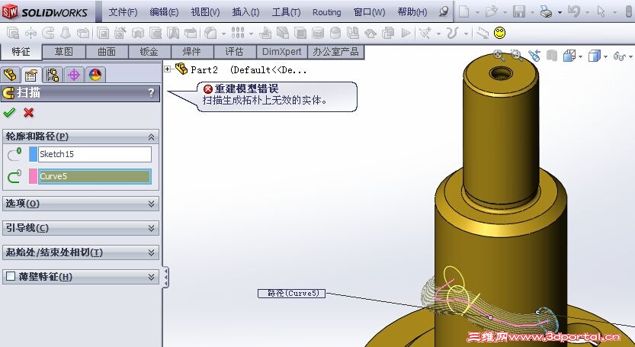Open the ConfigurationManager tab
Screen dimensions: 635x347
click(53, 75)
